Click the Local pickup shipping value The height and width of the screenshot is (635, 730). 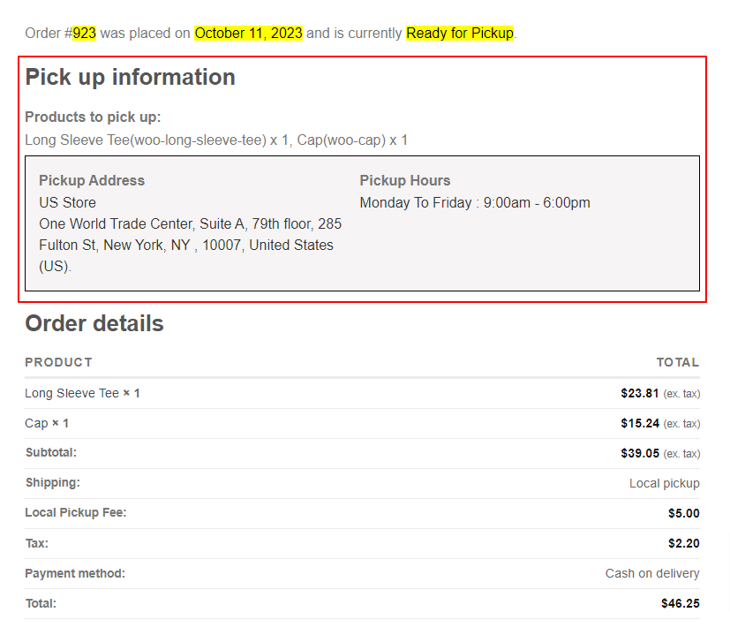(664, 483)
